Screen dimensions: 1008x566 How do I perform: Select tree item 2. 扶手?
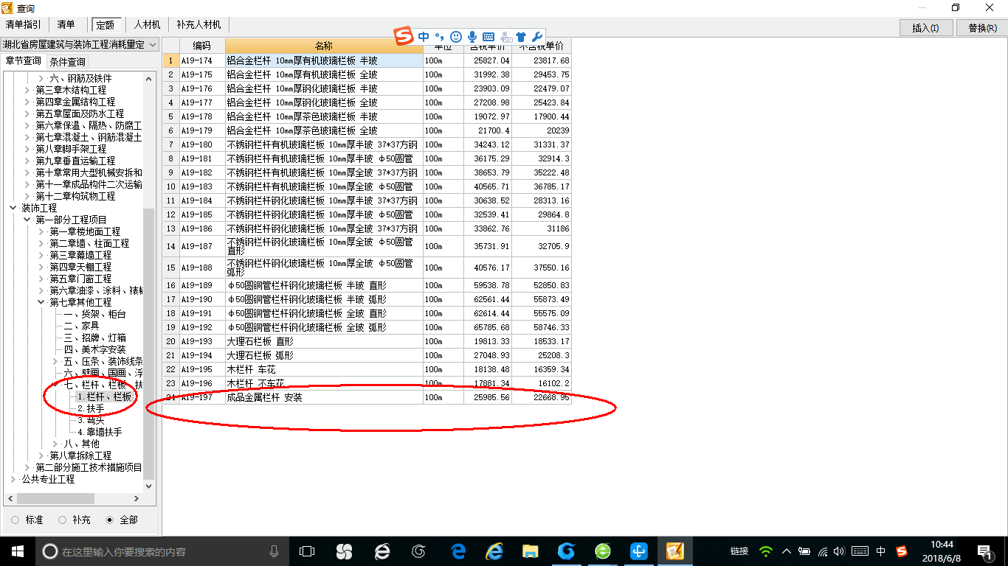[x=91, y=408]
